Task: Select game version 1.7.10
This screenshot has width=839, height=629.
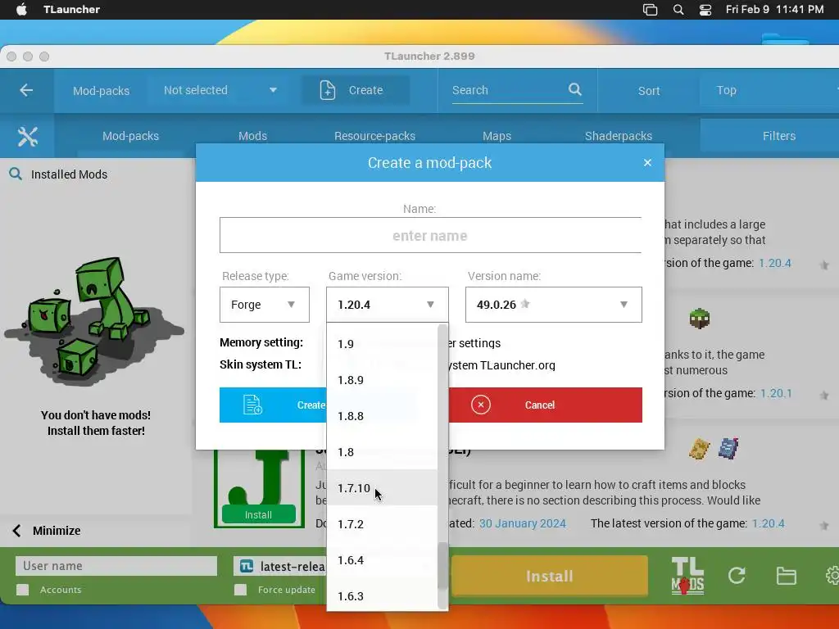Action: (382, 488)
